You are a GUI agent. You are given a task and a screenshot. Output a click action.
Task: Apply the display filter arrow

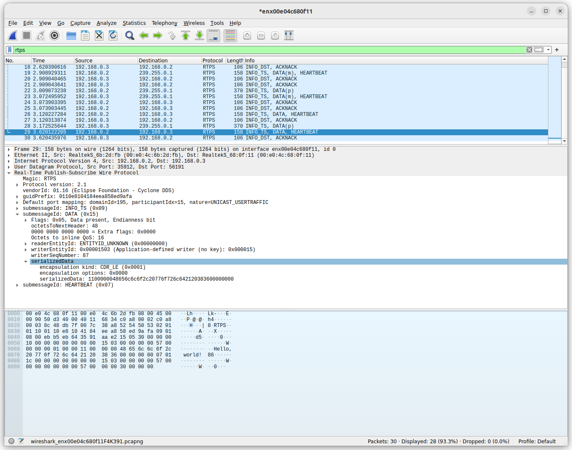539,50
